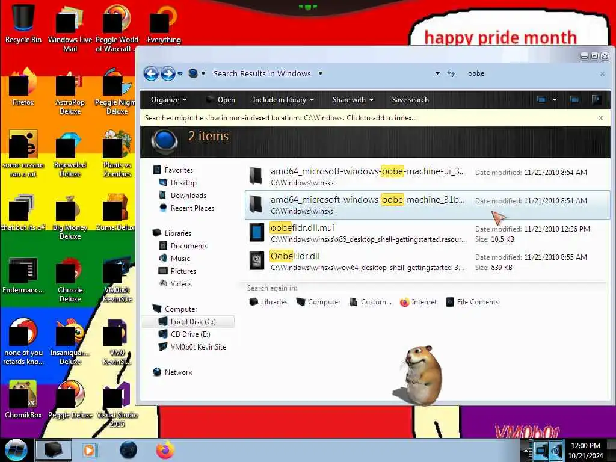Viewport: 616px width, 462px height.
Task: Select CD Drive (E:)
Action: (x=184, y=334)
